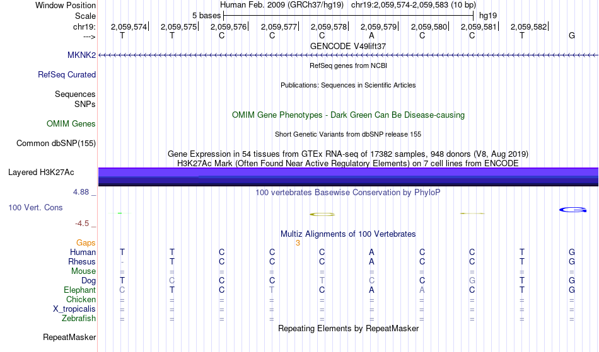The width and height of the screenshot is (599, 352).
Task: Click the blue G logo in PhyloP track
Action: click(x=573, y=210)
